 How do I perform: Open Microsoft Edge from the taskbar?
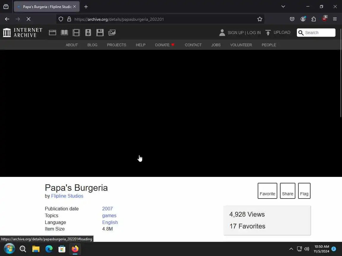pyautogui.click(x=49, y=249)
